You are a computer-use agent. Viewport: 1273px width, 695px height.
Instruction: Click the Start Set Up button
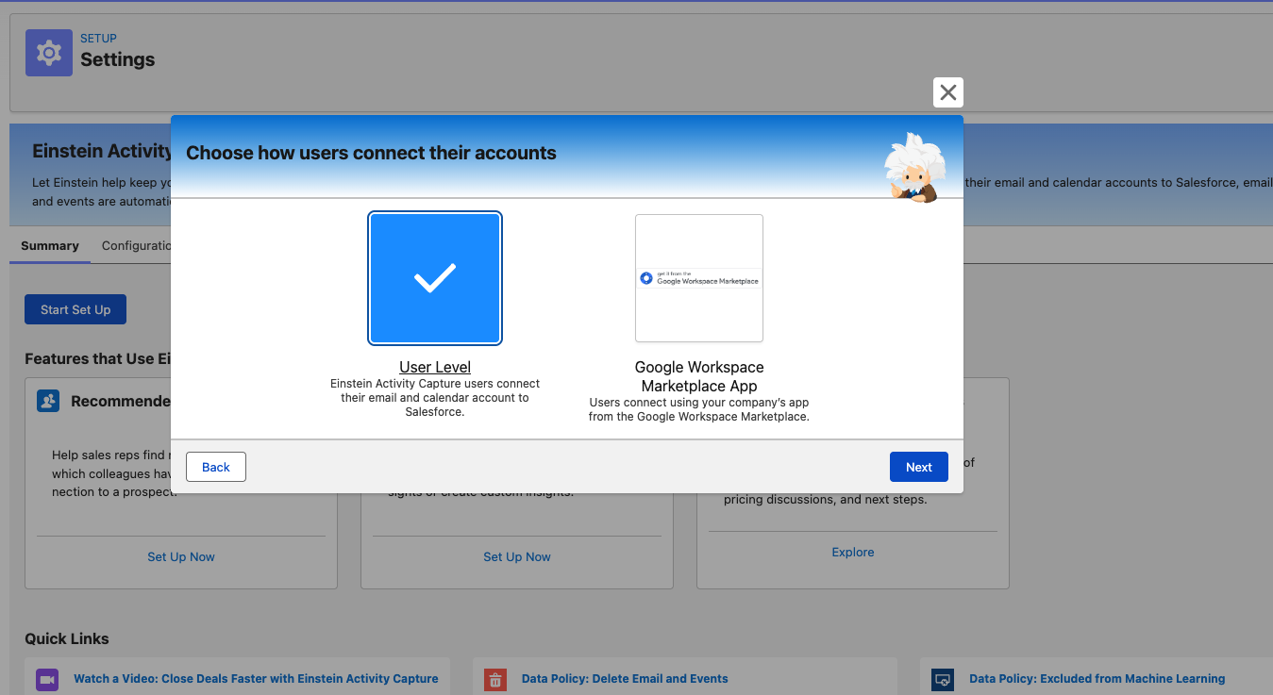coord(75,309)
